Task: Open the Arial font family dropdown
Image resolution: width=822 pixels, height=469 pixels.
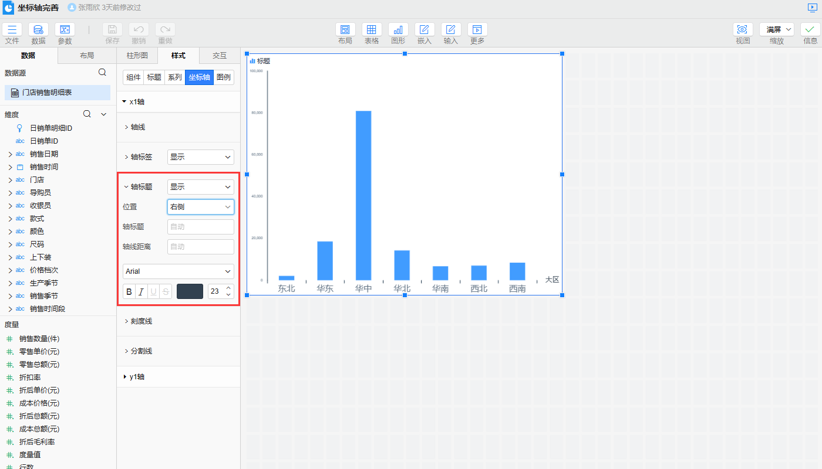Action: pos(178,271)
